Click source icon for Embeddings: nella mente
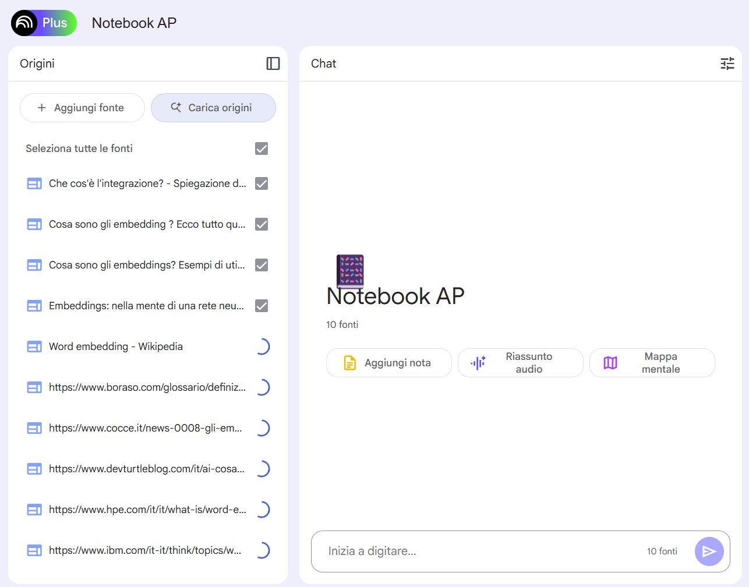Viewport: 749px width, 587px height. click(34, 306)
